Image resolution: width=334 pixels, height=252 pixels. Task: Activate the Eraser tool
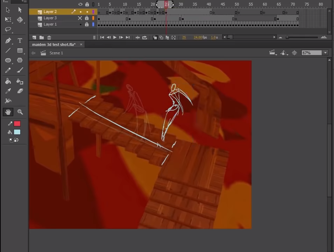pos(20,91)
